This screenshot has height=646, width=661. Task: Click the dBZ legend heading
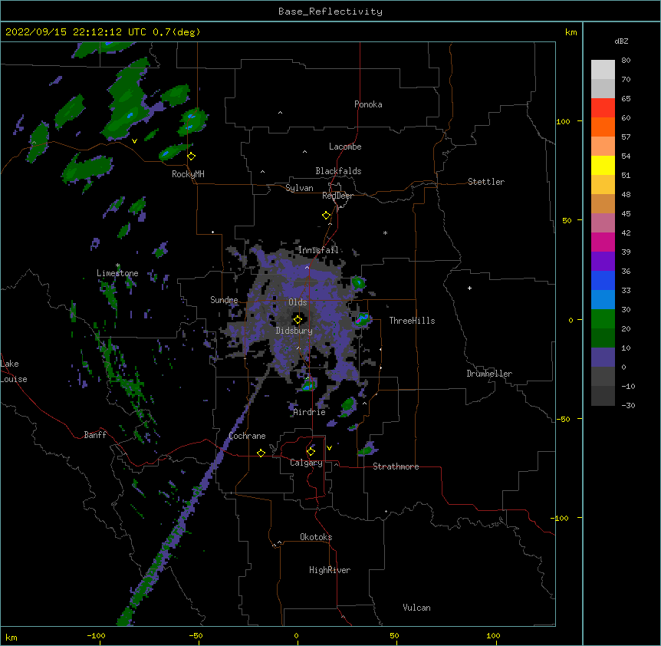pos(621,41)
